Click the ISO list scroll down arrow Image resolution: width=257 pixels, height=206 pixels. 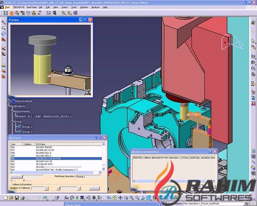(104, 169)
